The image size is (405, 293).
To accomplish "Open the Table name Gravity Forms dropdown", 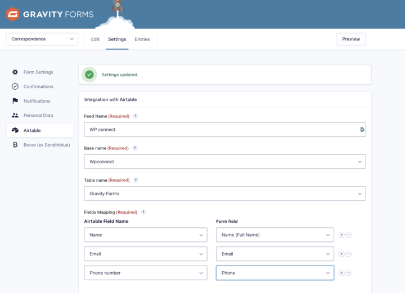I will [x=224, y=194].
